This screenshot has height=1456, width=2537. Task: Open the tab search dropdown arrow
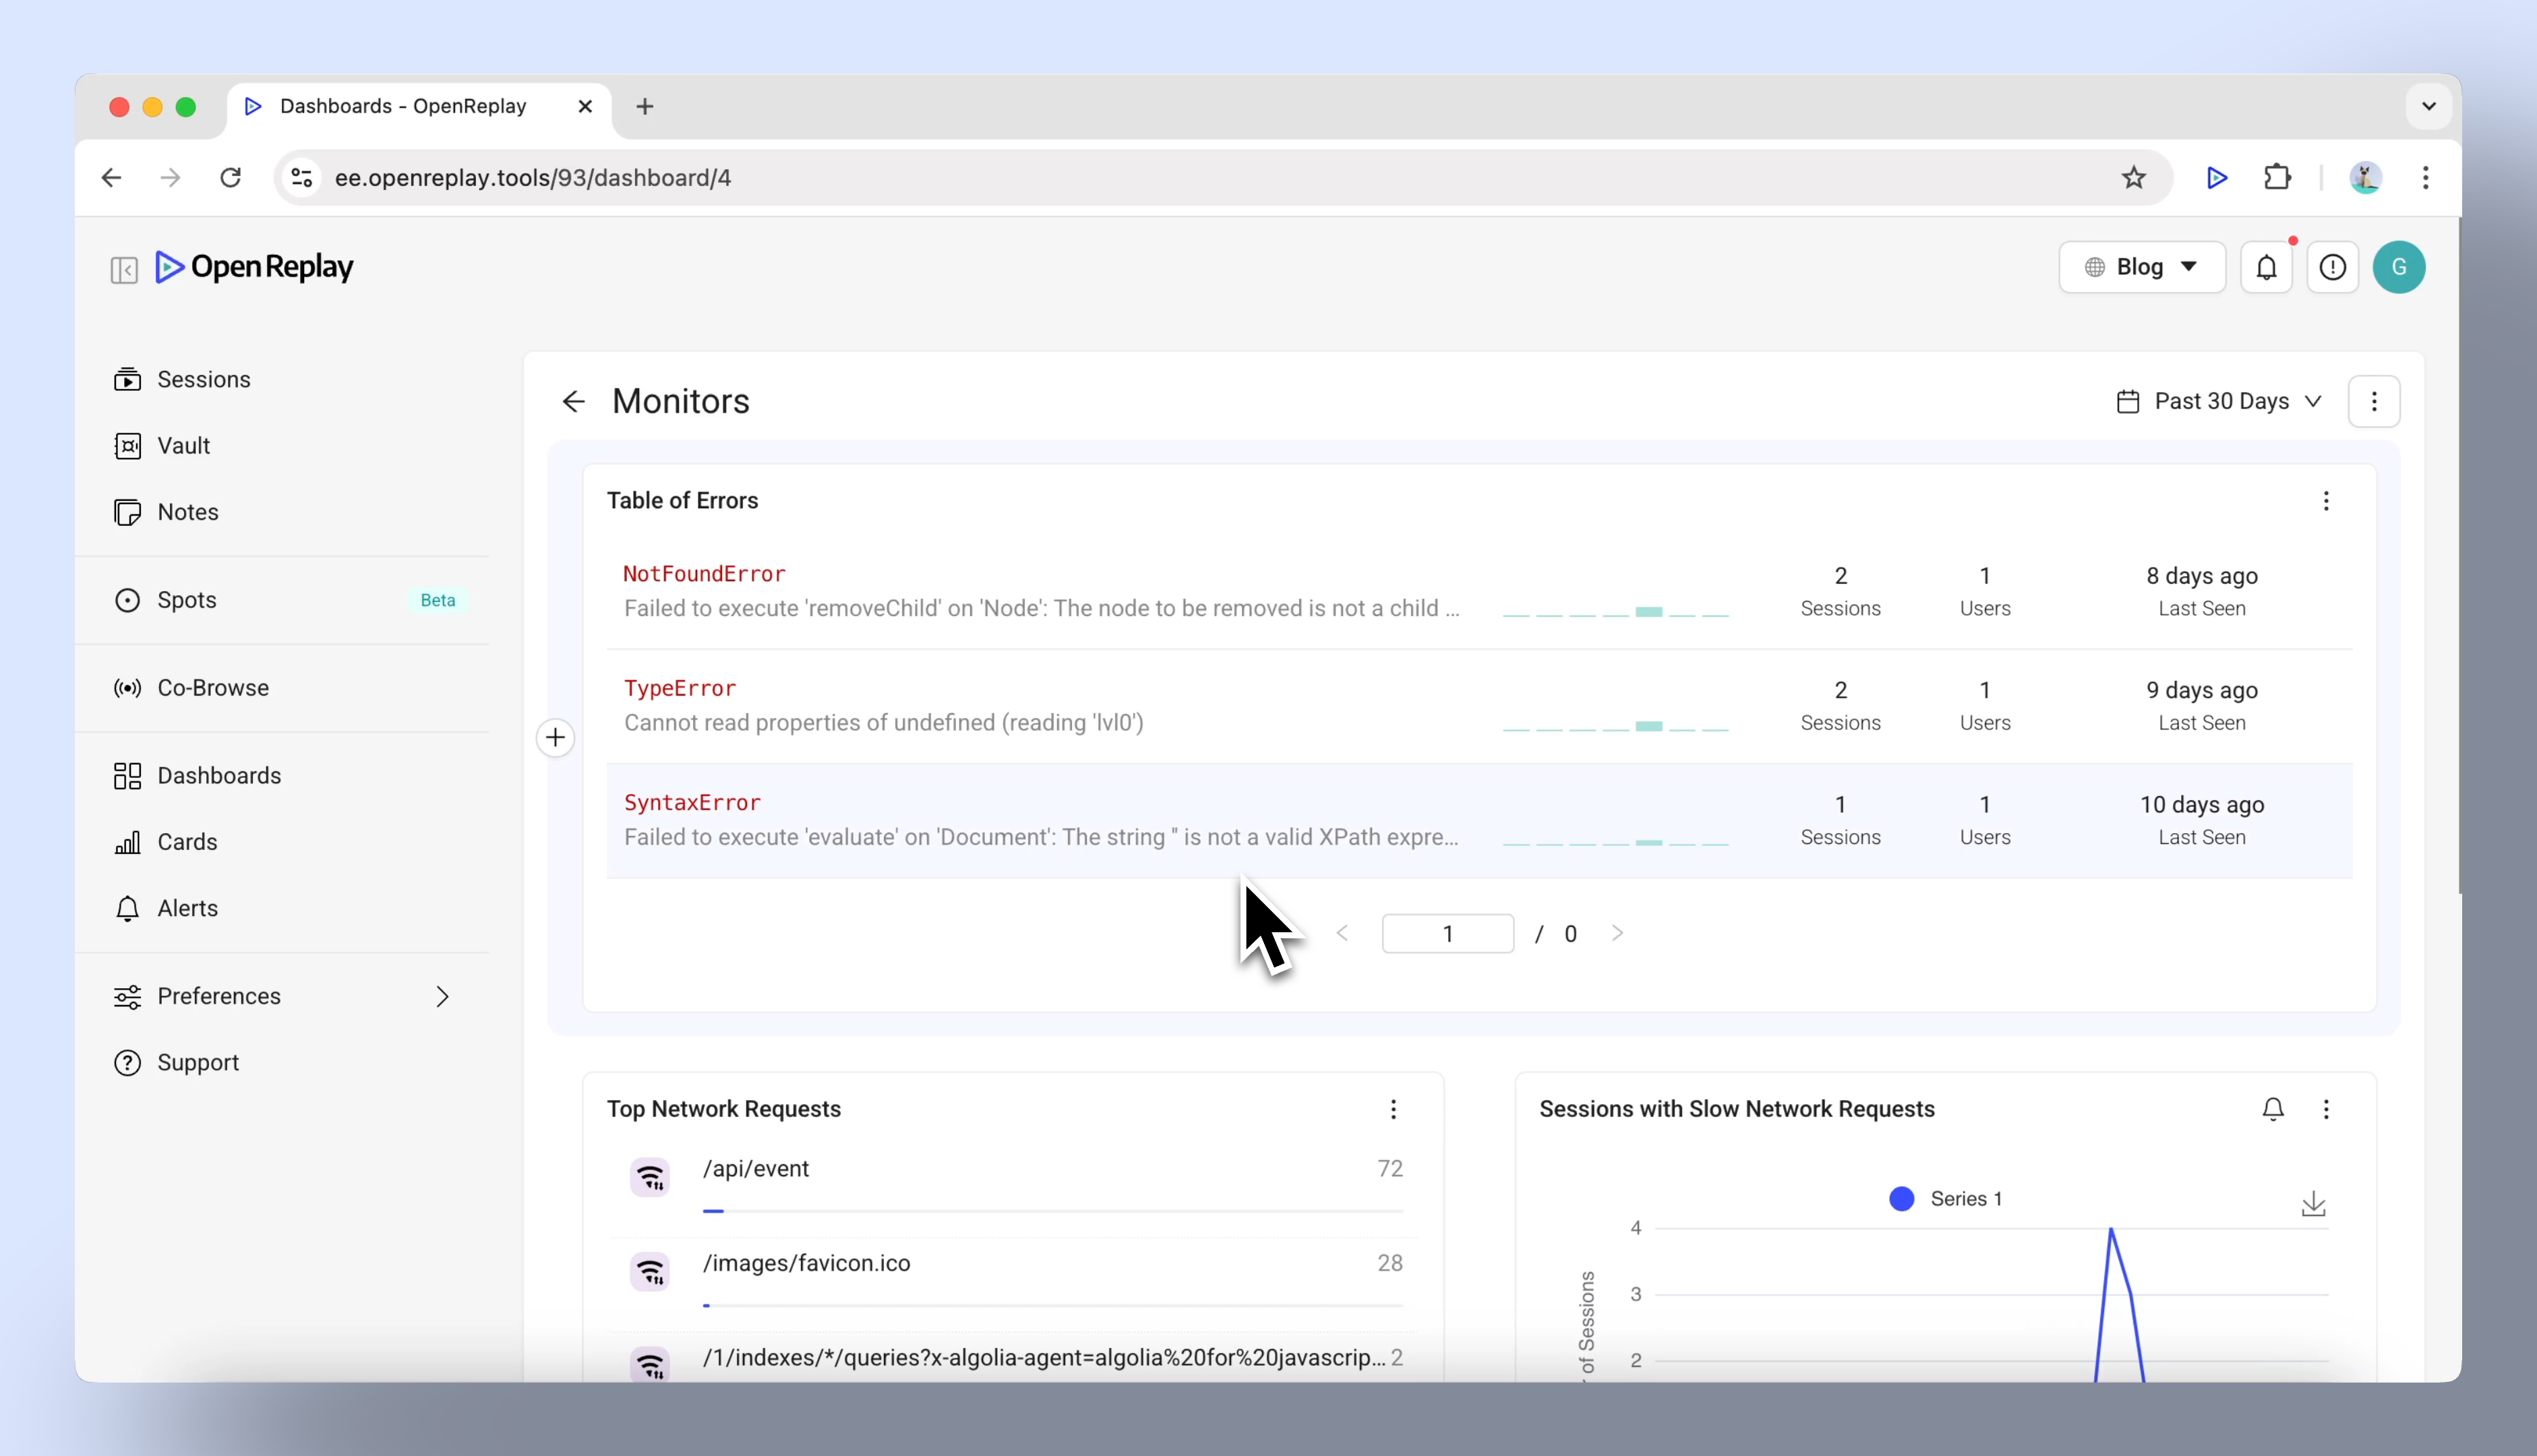click(2428, 106)
